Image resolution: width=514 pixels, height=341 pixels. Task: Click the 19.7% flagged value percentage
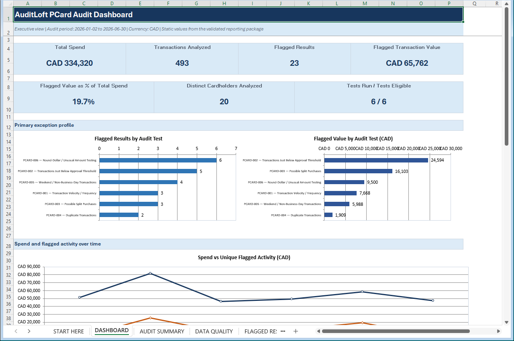[x=84, y=101]
